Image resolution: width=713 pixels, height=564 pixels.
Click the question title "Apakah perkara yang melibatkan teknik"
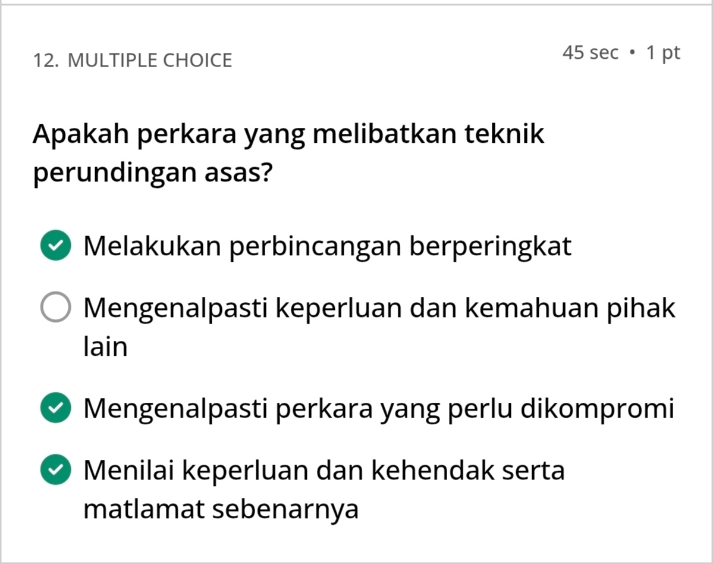pyautogui.click(x=288, y=134)
